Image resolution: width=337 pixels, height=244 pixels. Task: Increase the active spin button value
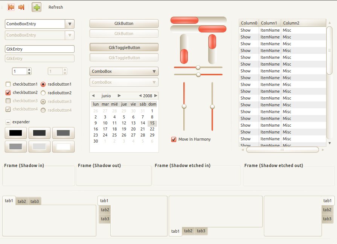[29, 69]
